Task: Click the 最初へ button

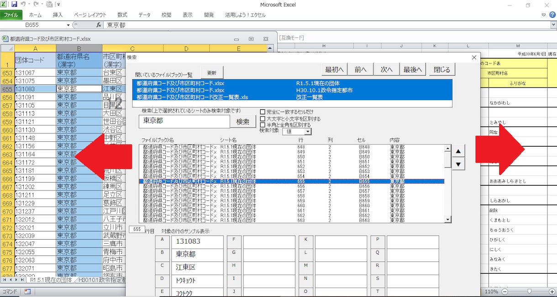Action: [335, 70]
